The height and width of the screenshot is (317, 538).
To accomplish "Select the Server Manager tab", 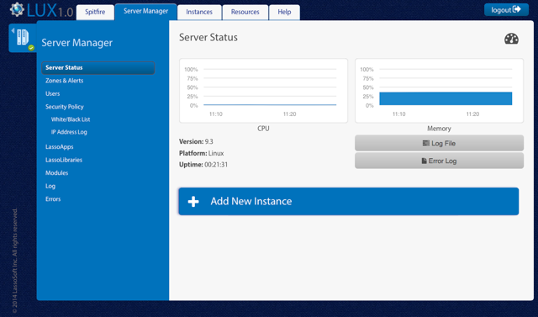I will pyautogui.click(x=145, y=11).
